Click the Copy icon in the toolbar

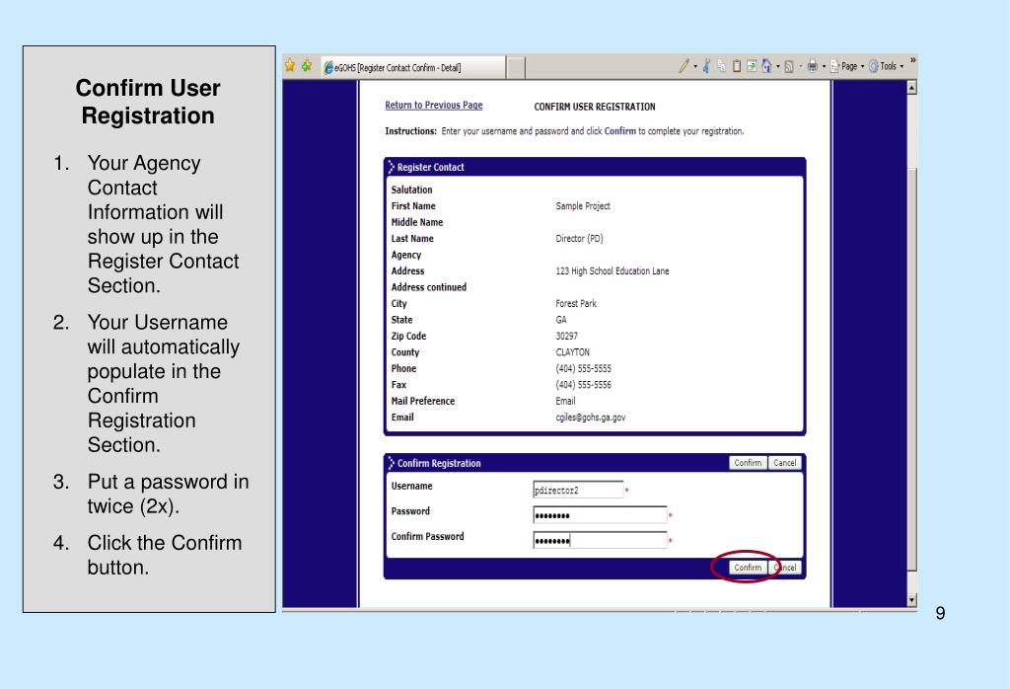(x=721, y=66)
